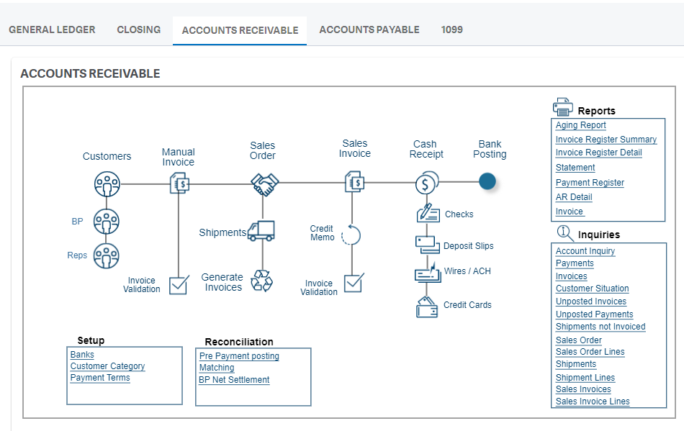Select the BP icon
Viewport: 684px width, 431px height.
107,220
